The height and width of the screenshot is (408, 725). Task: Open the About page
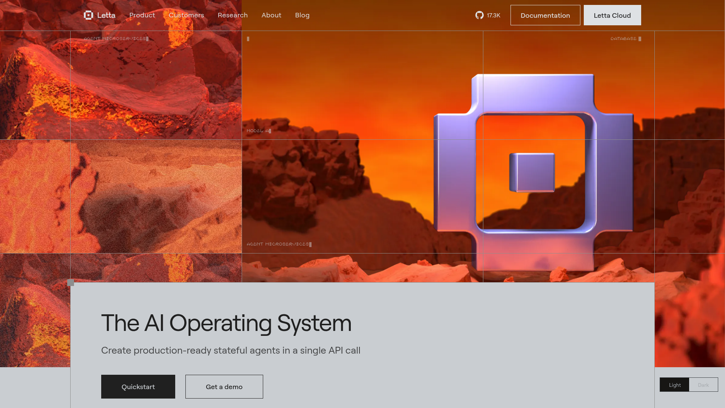(271, 15)
